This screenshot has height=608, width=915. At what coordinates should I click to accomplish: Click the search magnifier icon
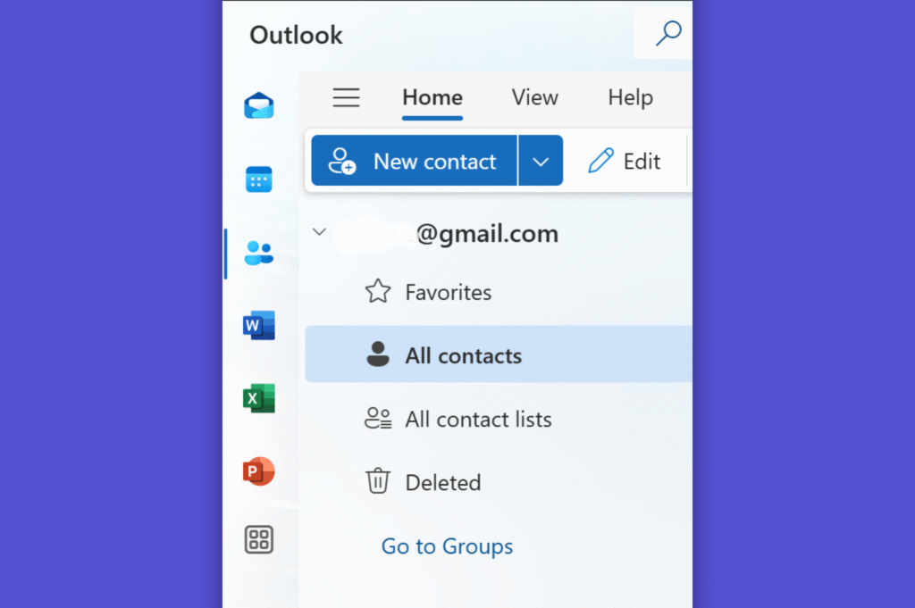click(x=668, y=33)
